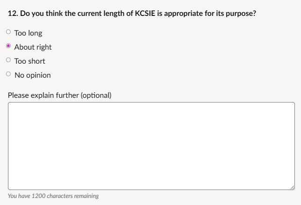Click the "About right" label text
301x205 pixels.
[33, 47]
